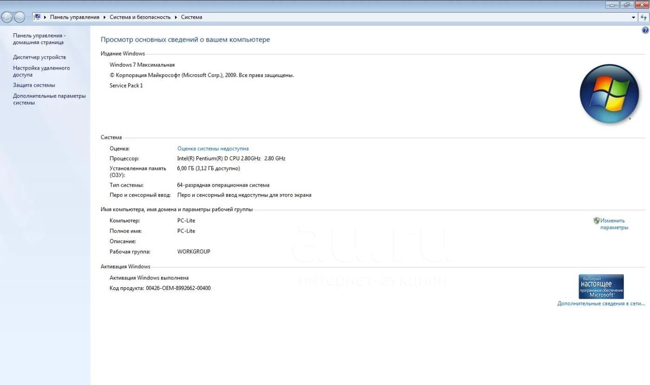Click the Forward navigation arrow button
This screenshot has width=650, height=385.
(x=19, y=18)
